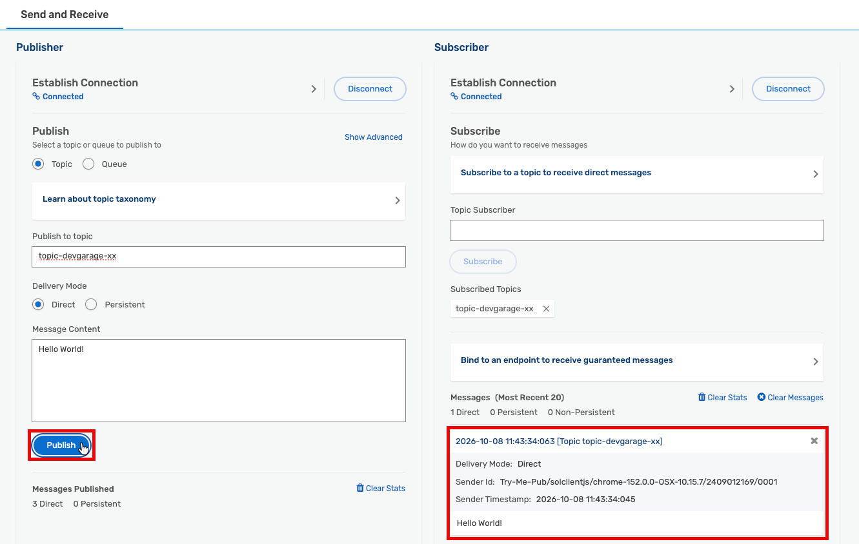The image size is (859, 544).
Task: Click Publisher 'Connected' status text
Action: pos(63,97)
